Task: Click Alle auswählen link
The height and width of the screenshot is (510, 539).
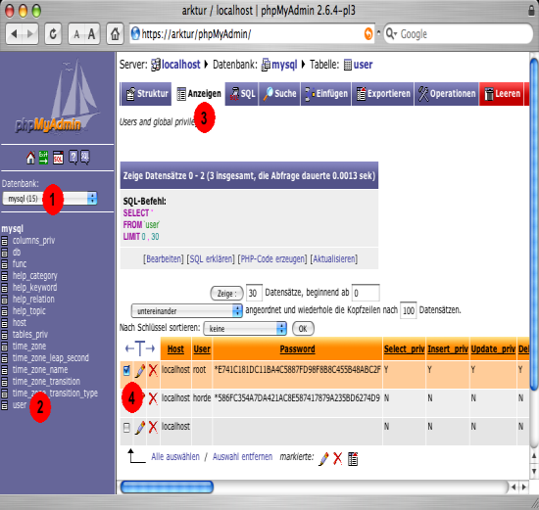Action: [x=175, y=457]
